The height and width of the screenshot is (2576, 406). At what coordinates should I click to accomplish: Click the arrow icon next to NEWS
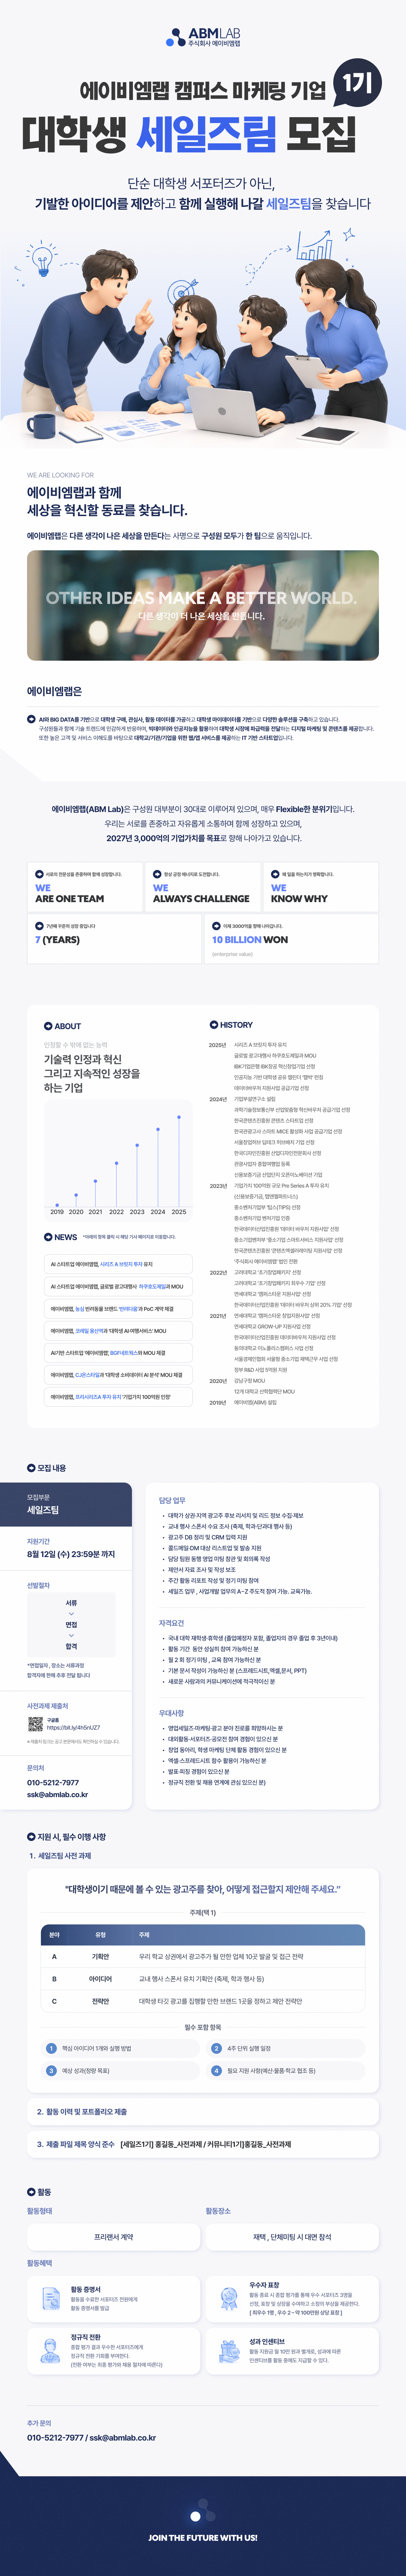tap(48, 1237)
